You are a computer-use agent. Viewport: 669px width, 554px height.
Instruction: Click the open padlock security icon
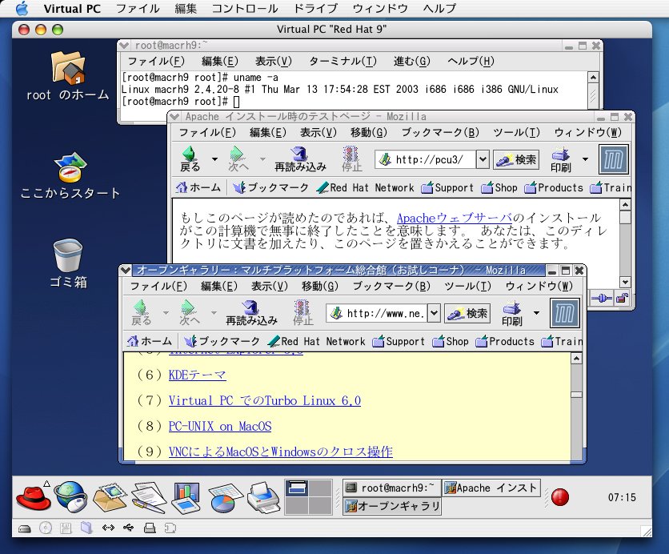point(622,299)
